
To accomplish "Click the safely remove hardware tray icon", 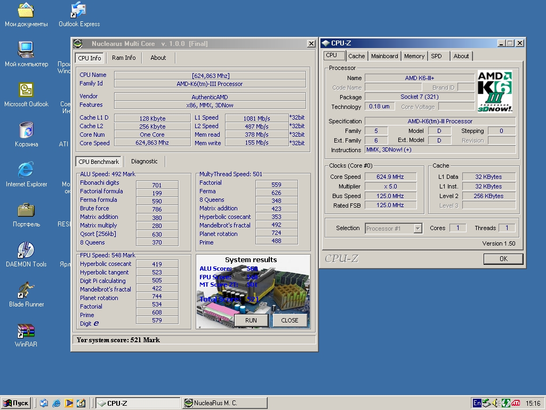I will pos(486,403).
